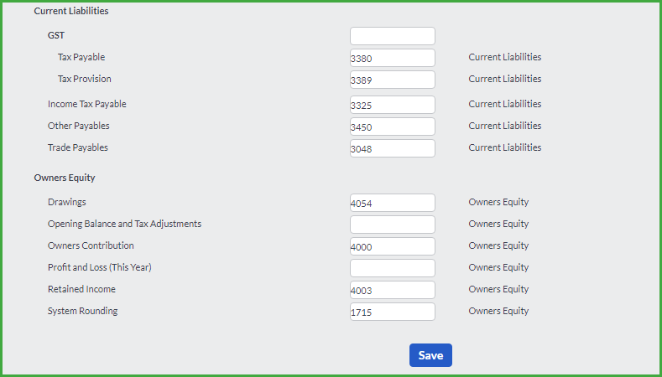Click the System Rounding field containing 1715
The image size is (662, 377).
(x=392, y=312)
